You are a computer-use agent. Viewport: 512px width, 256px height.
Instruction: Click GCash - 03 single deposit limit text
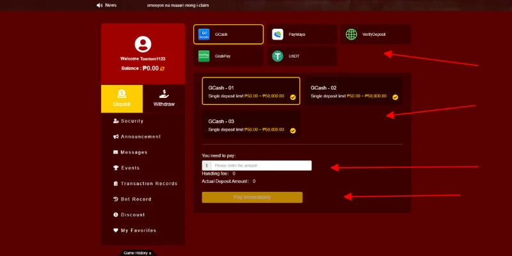click(x=246, y=130)
